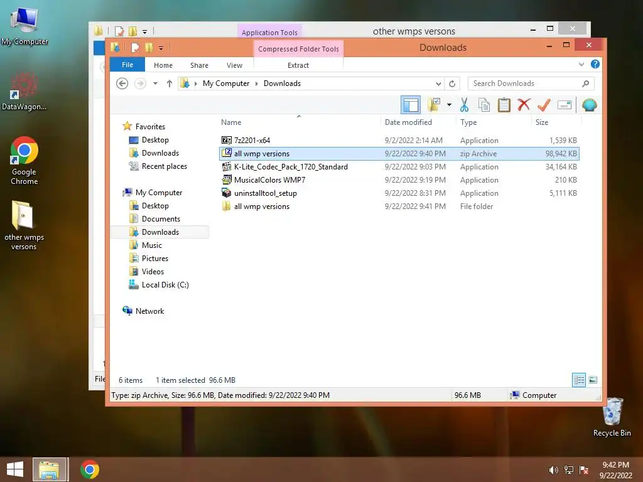
Task: Click the Compressed Folder Tools contextual tab
Action: [x=298, y=49]
